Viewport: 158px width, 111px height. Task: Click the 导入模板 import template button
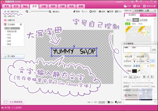point(13,56)
